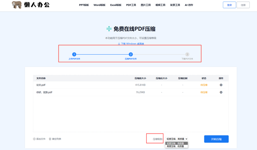Open the 下载 Windows 桌面端 link
Viewport: 257px width, 150px height.
[131, 43]
